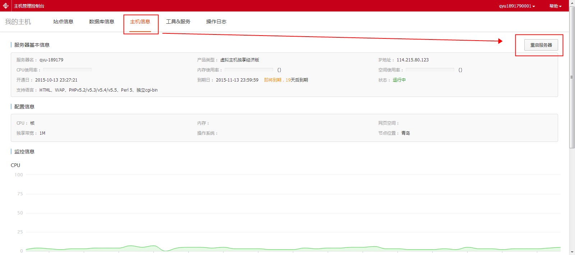The height and width of the screenshot is (255, 575).
Task: Click the scrollbar's up arrow
Action: [572, 3]
